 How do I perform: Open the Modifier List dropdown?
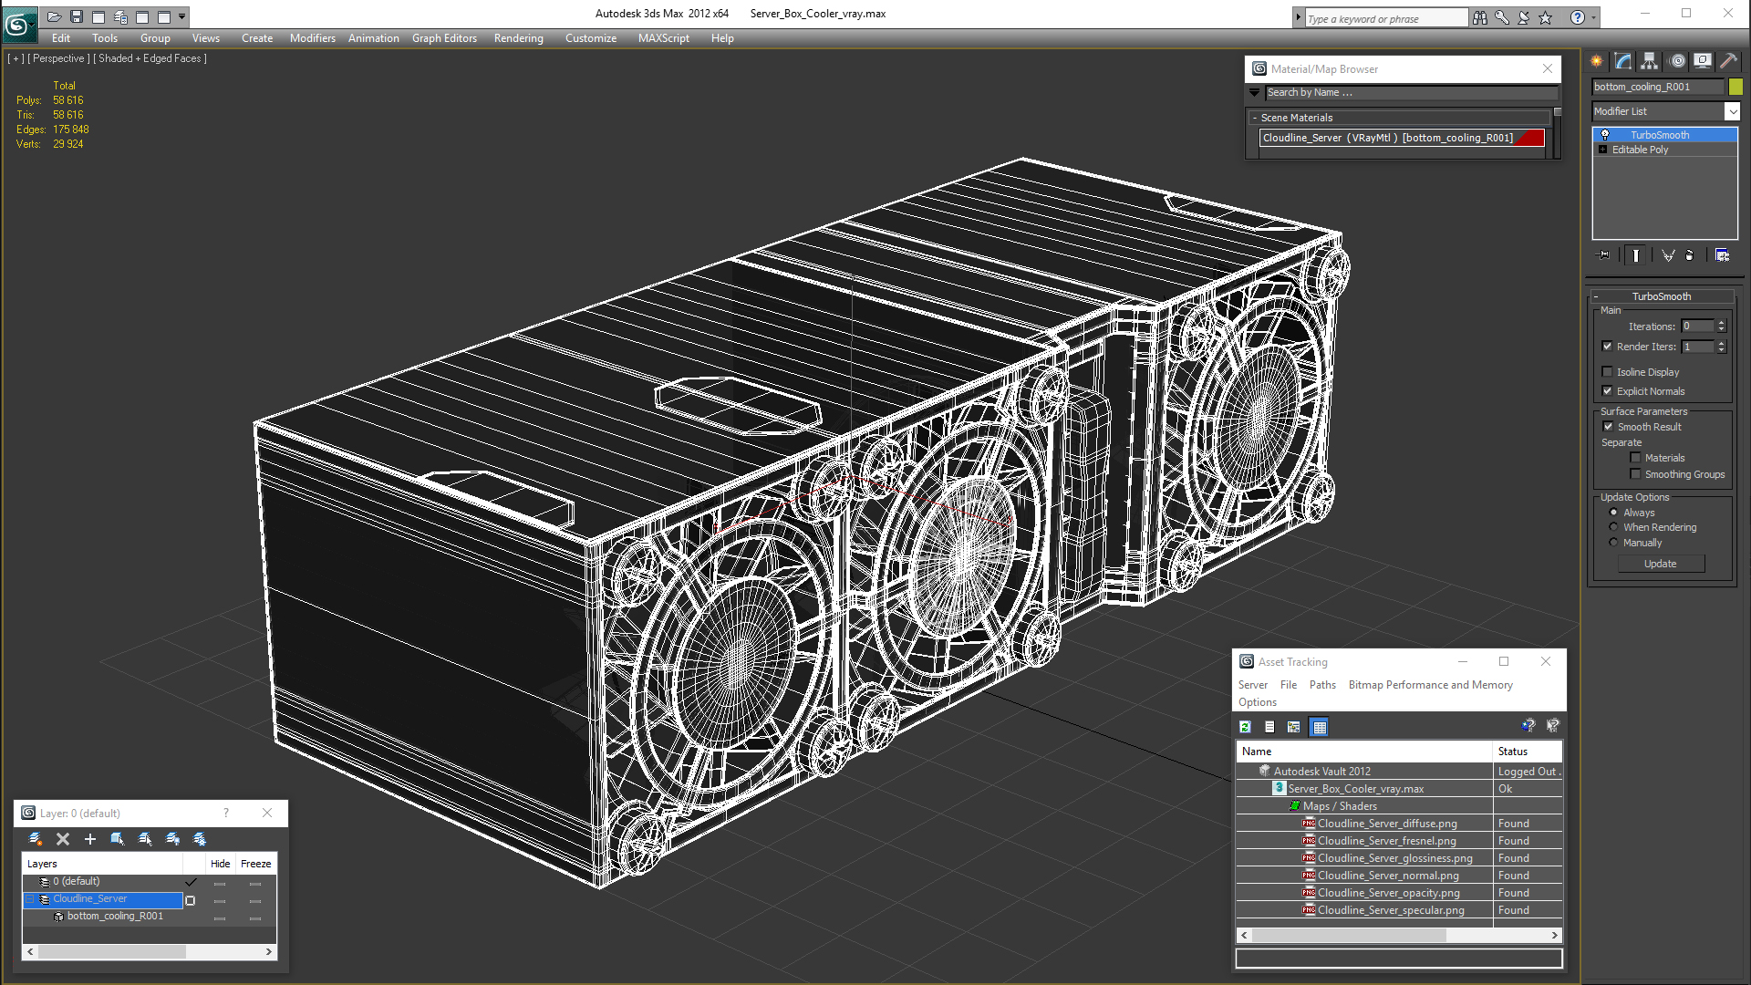[x=1732, y=111]
